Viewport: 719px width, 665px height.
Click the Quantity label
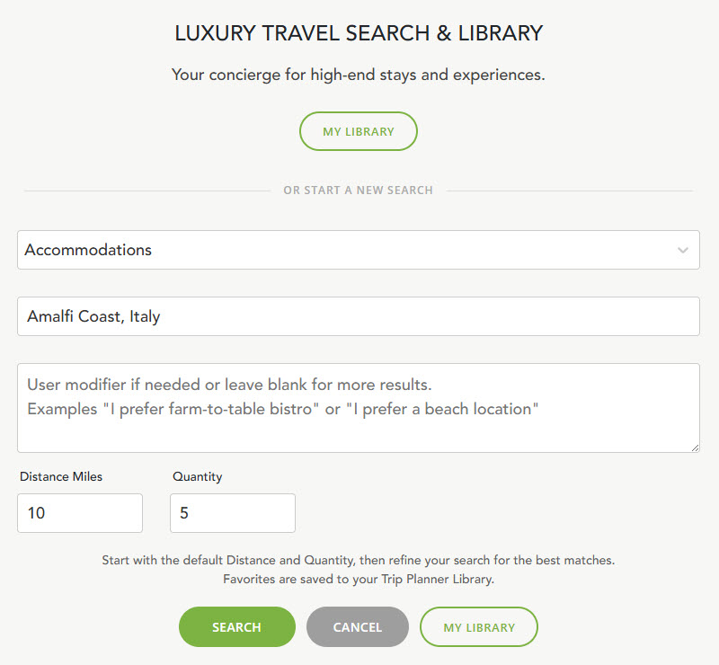pyautogui.click(x=197, y=477)
